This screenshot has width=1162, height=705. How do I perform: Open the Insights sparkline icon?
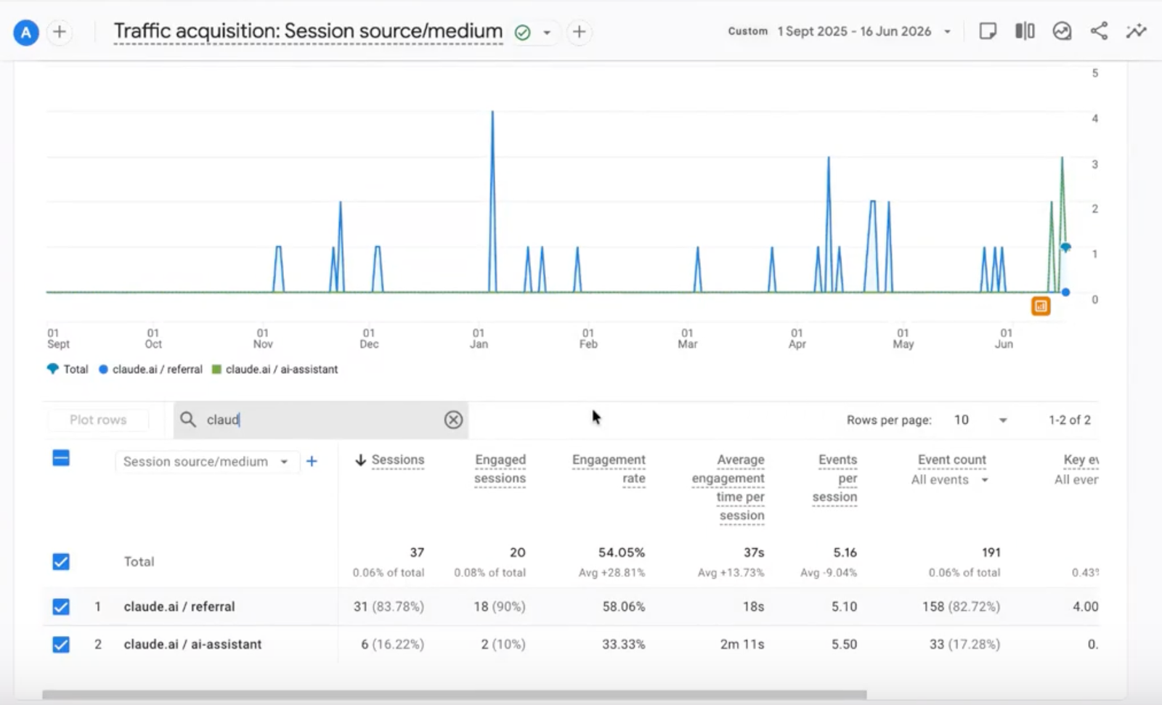point(1136,31)
